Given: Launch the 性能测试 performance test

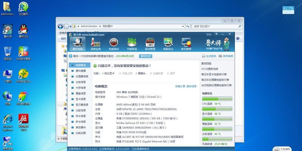Looking at the screenshot, I should (x=114, y=44).
